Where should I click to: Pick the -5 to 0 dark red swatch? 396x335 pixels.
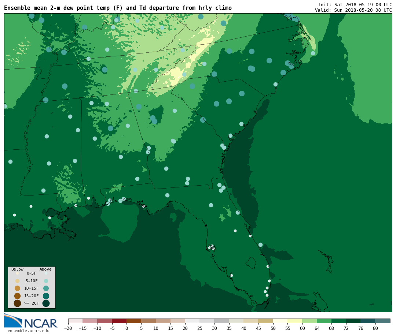click(119, 321)
